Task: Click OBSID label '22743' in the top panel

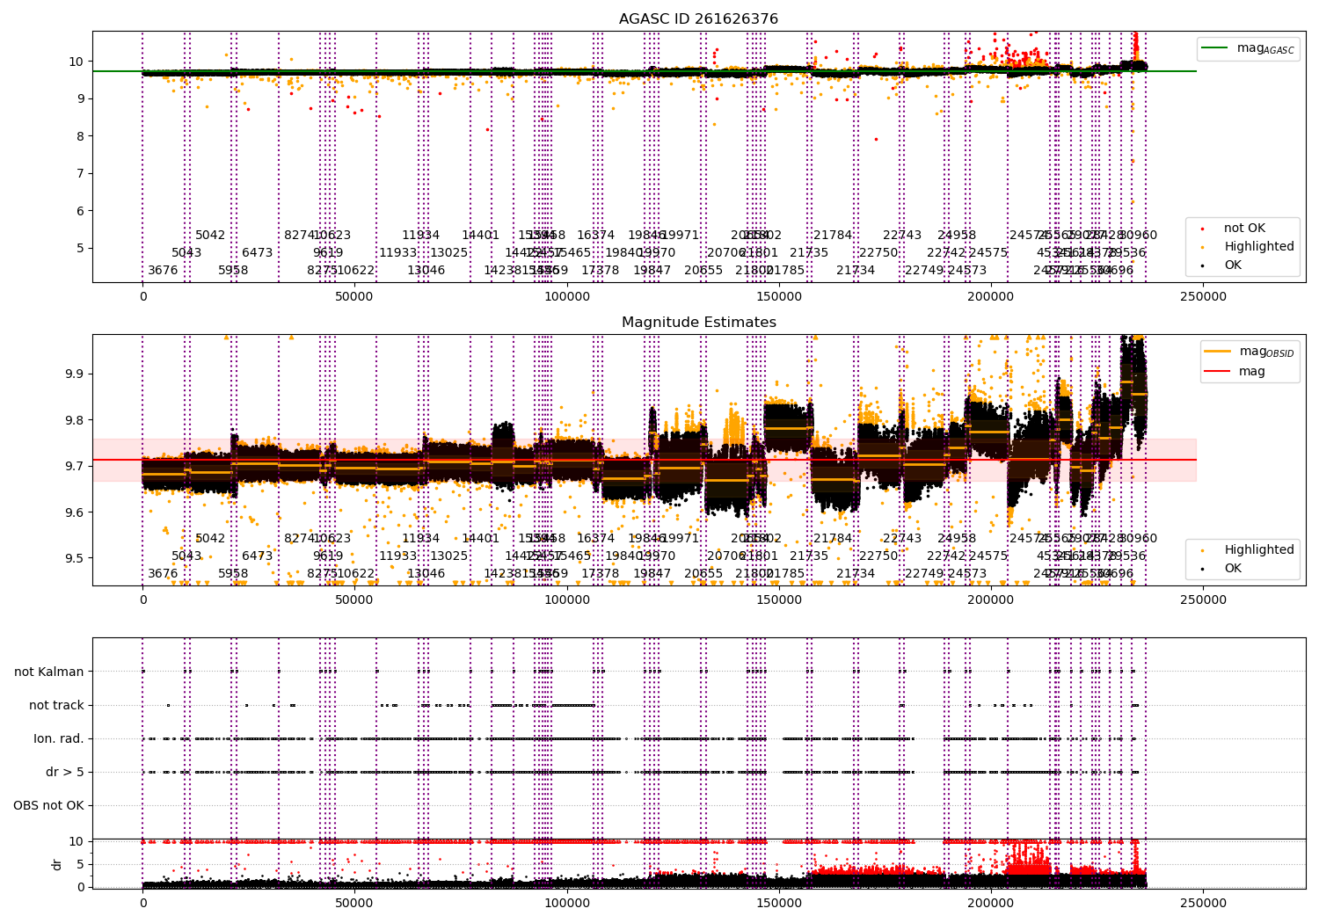Action: pos(902,236)
